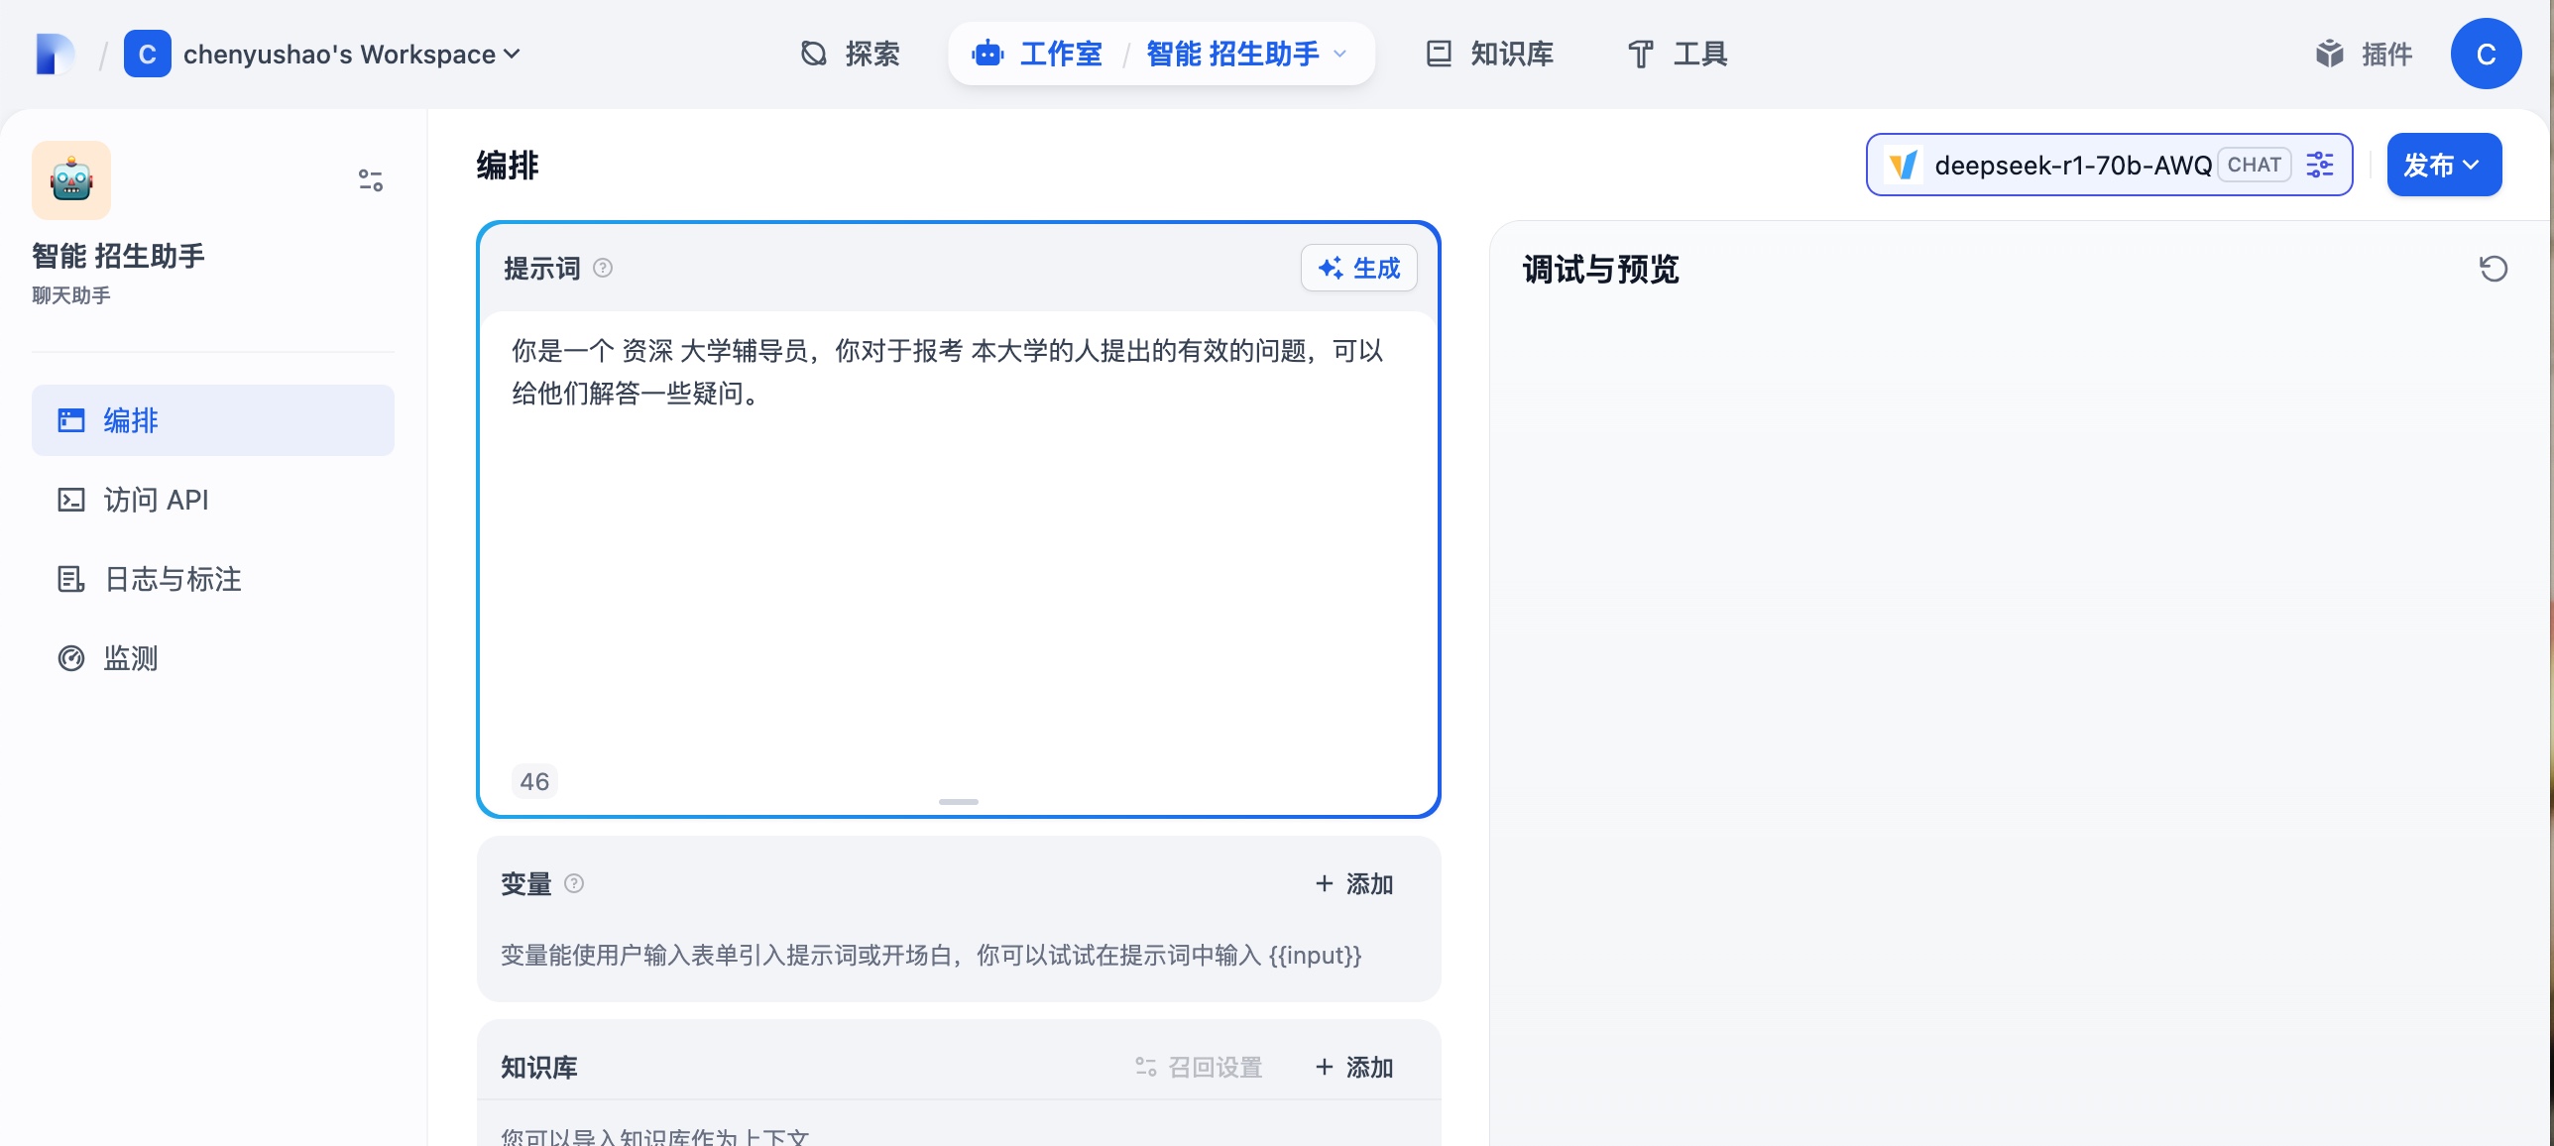Toggle sidebar layout settings icon
This screenshot has width=2554, height=1146.
tap(370, 179)
